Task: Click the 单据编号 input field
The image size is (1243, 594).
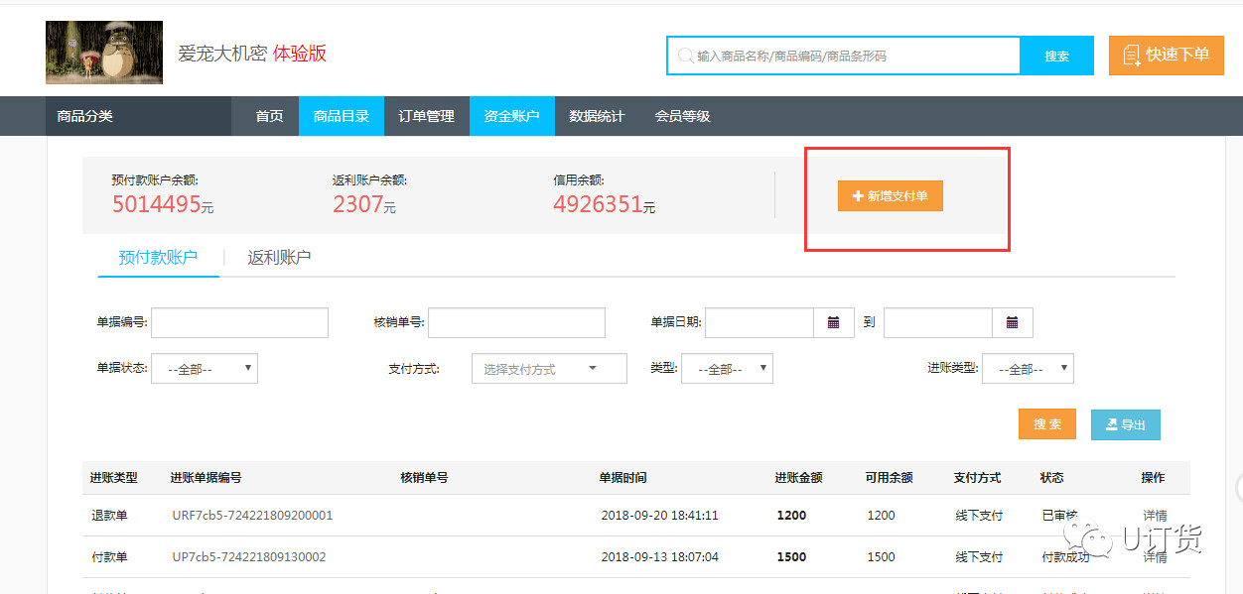Action: 239,322
